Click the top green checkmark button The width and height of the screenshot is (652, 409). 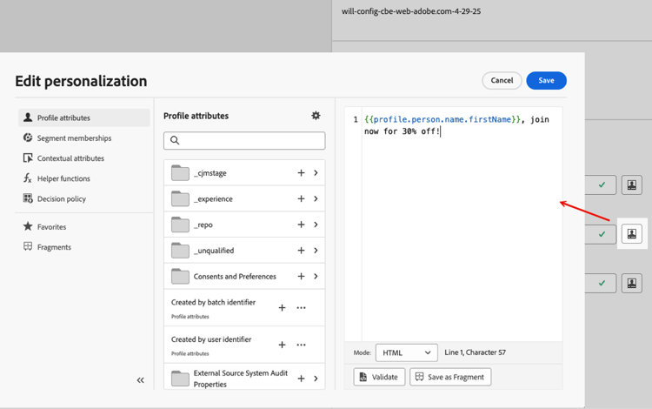(601, 184)
